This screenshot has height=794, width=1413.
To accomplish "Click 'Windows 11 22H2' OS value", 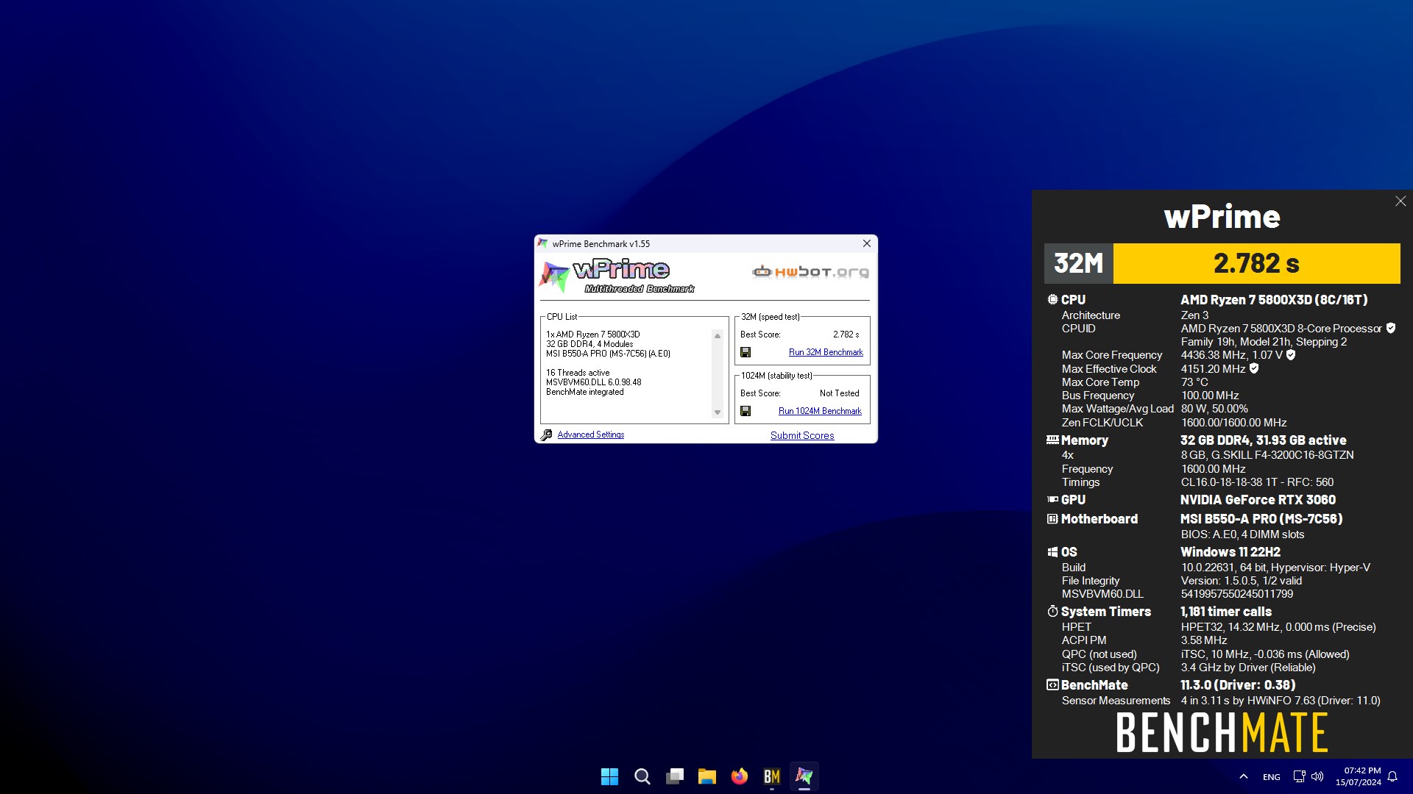I will 1230,552.
